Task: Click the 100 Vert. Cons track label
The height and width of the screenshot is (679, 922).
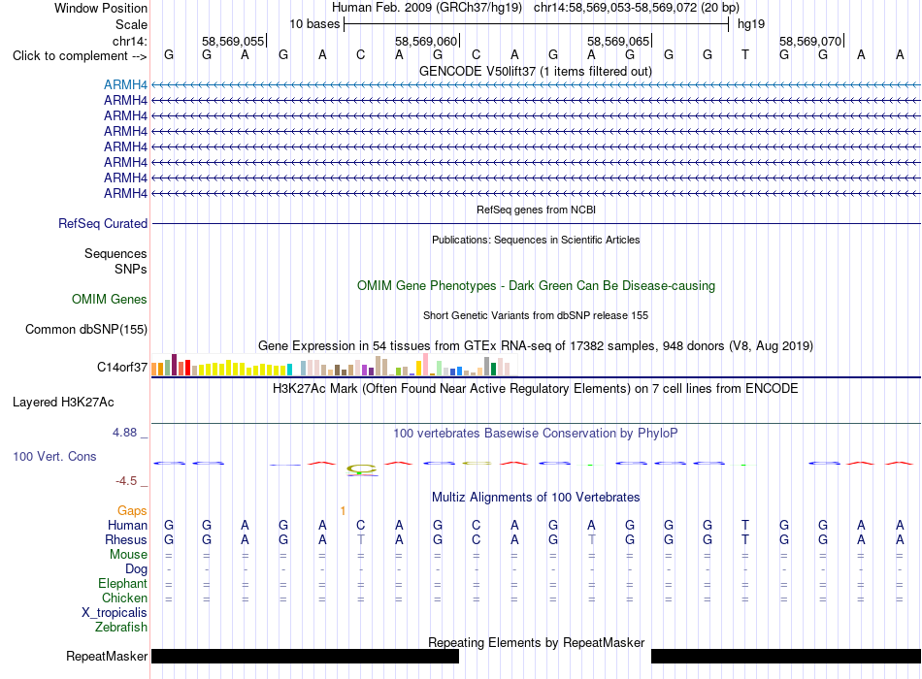Action: pos(54,456)
